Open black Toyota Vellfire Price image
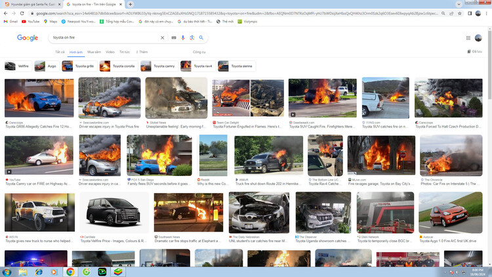This screenshot has width=492, height=277. 114,212
